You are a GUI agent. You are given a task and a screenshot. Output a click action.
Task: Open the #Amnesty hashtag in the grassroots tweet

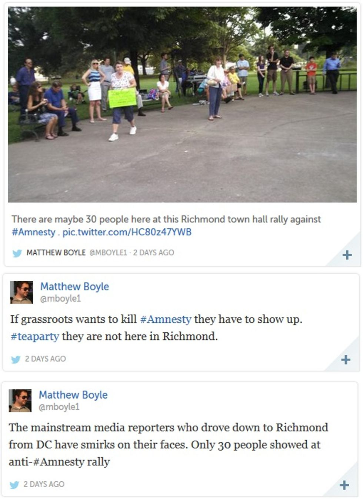click(x=166, y=319)
